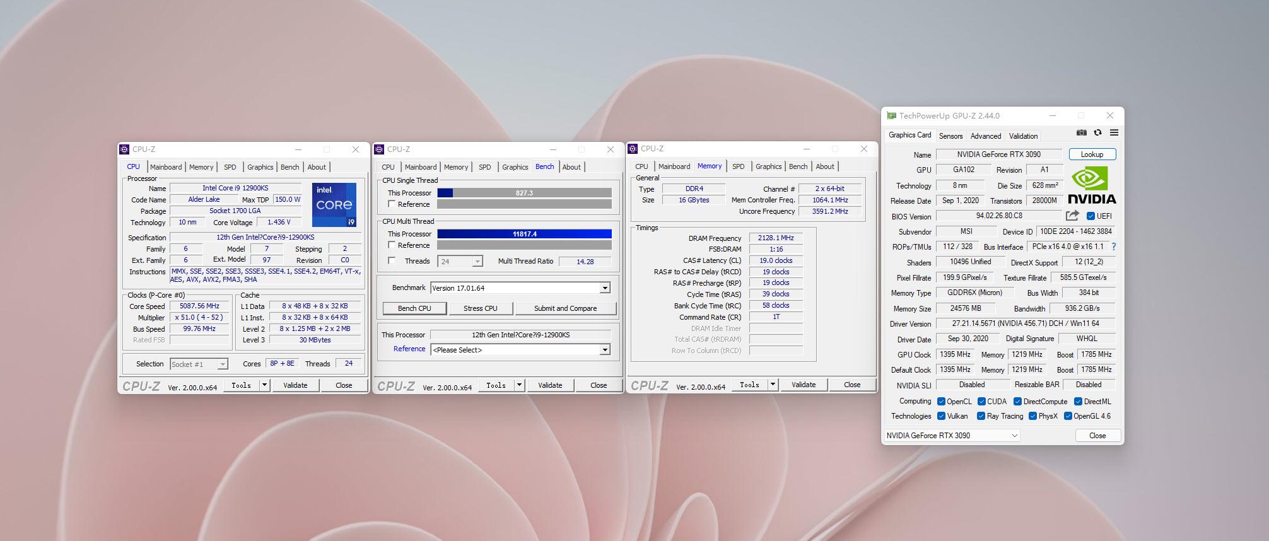The width and height of the screenshot is (1269, 541).
Task: Enable the Threads checkbox in Bench
Action: pos(392,260)
